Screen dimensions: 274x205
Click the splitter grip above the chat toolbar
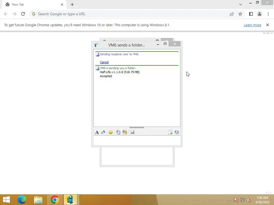137,128
